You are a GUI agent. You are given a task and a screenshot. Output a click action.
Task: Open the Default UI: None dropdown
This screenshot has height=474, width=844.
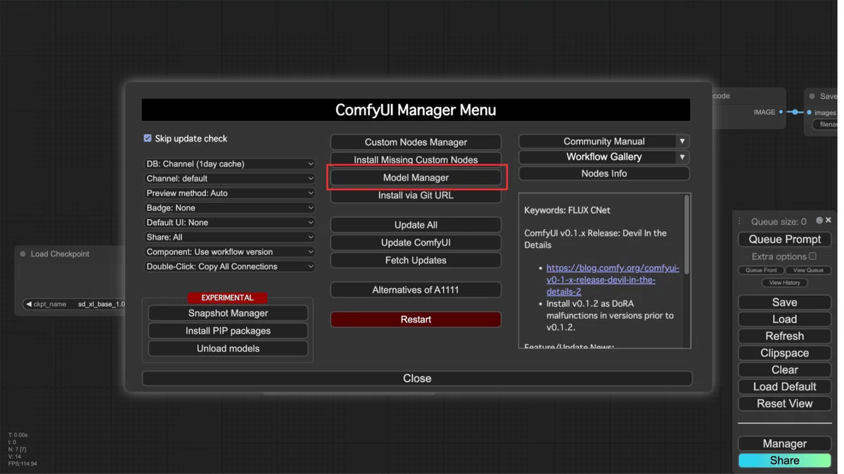click(229, 223)
